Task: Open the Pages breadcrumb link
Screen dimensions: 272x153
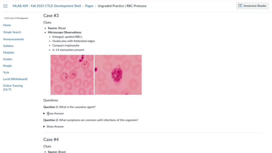Action: [x=89, y=6]
